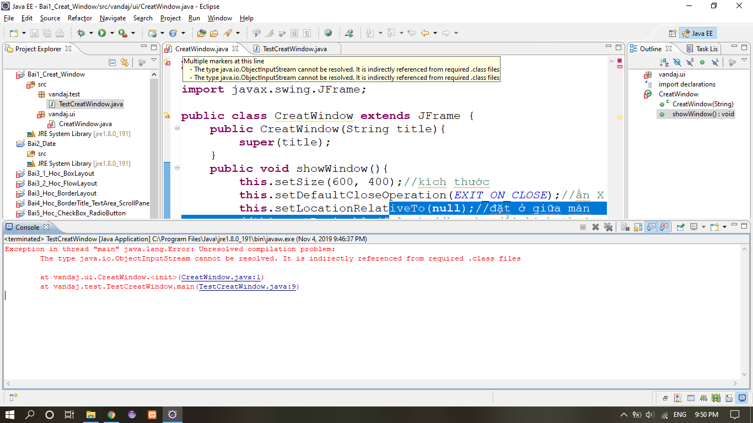Screen dimensions: 753x423
Task: Open the Run button dropdown arrow
Action: [x=112, y=33]
